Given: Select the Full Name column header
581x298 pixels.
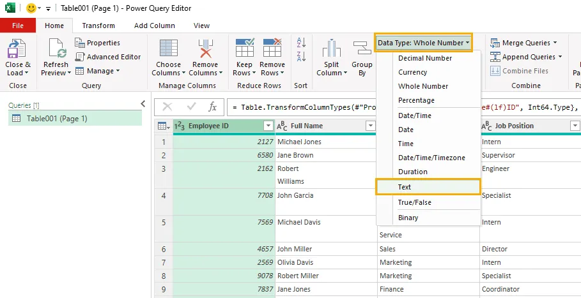Looking at the screenshot, I should pos(326,126).
